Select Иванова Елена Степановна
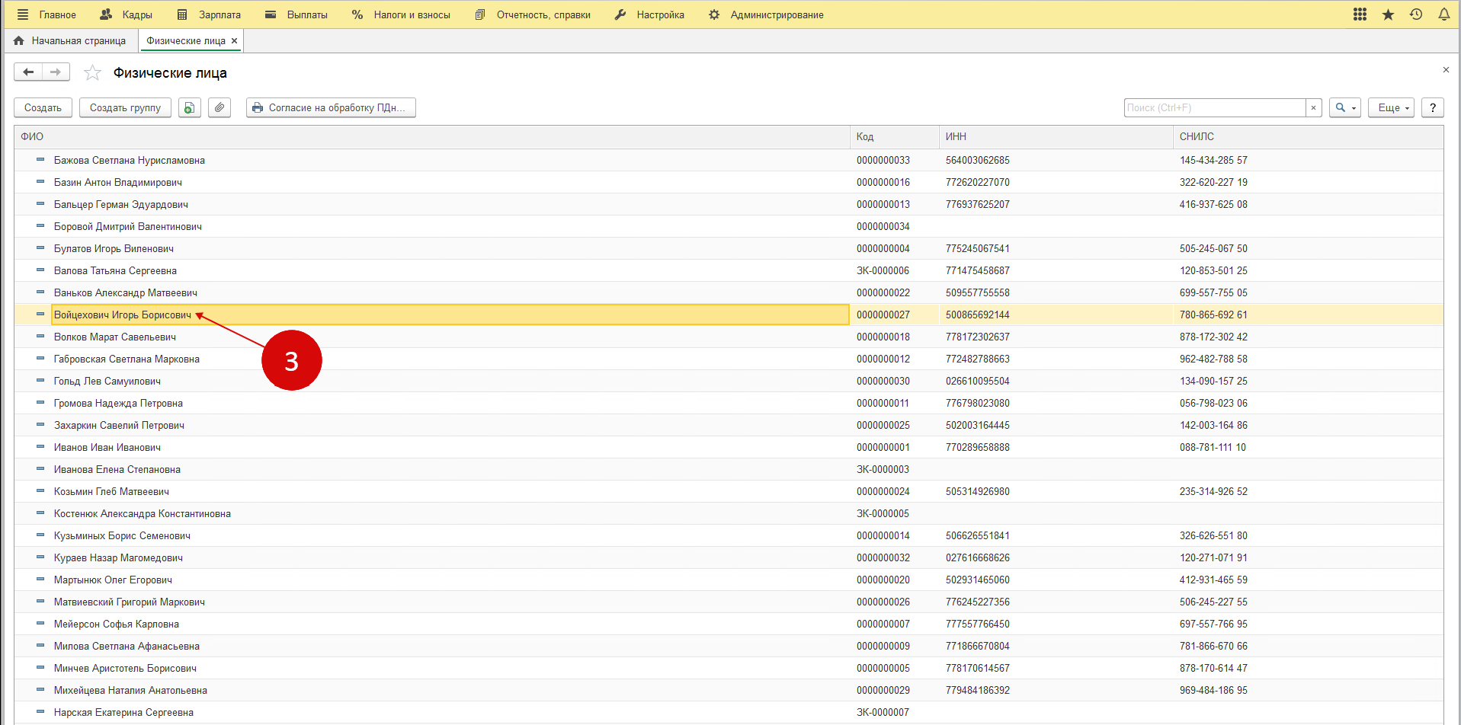The image size is (1461, 725). click(117, 469)
